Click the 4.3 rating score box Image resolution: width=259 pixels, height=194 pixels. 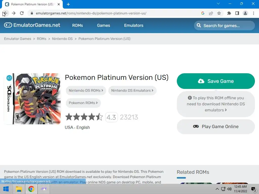[x=111, y=117]
